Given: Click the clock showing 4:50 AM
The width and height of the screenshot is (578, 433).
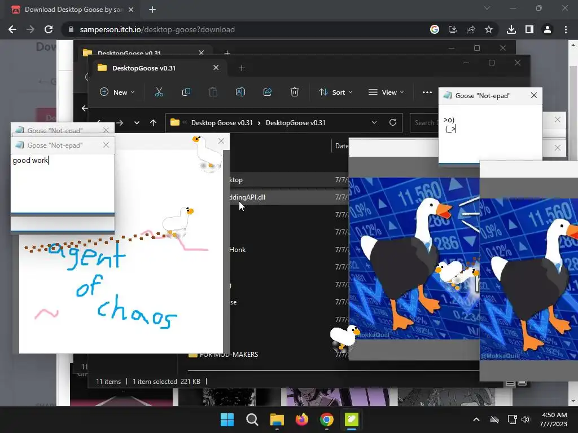Looking at the screenshot, I should coord(553,415).
